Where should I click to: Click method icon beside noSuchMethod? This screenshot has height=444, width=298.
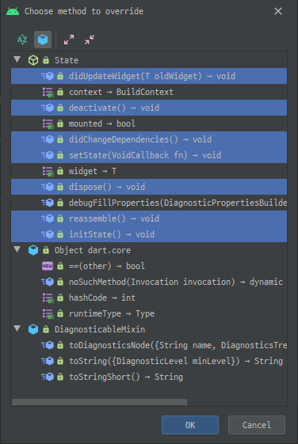(48, 282)
